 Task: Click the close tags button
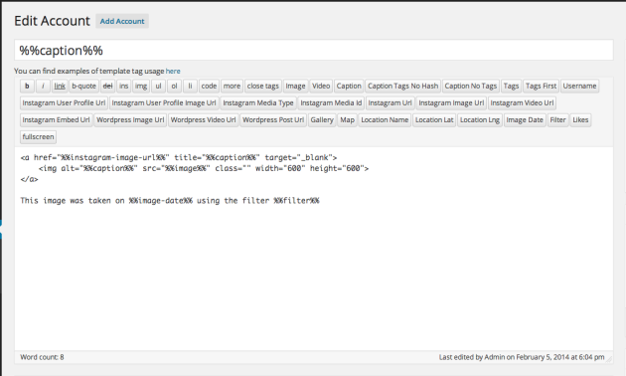(263, 86)
